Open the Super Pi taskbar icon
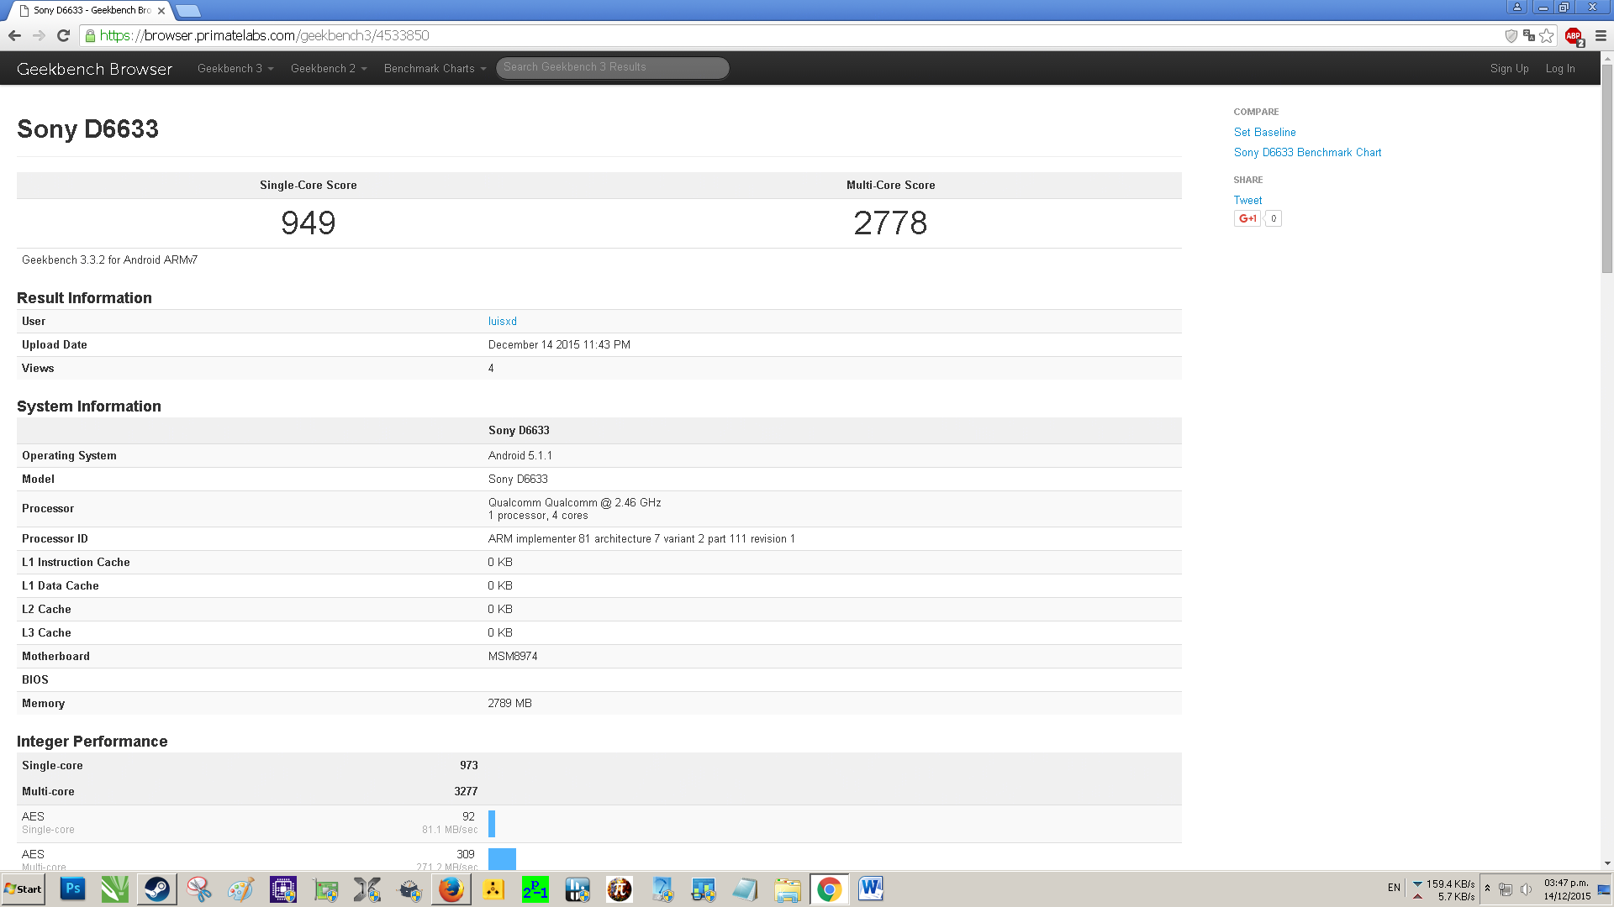This screenshot has height=907, width=1614. (x=620, y=889)
